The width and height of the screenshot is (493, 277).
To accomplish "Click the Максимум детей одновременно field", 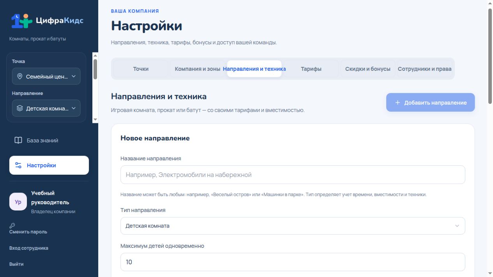I will (x=293, y=262).
